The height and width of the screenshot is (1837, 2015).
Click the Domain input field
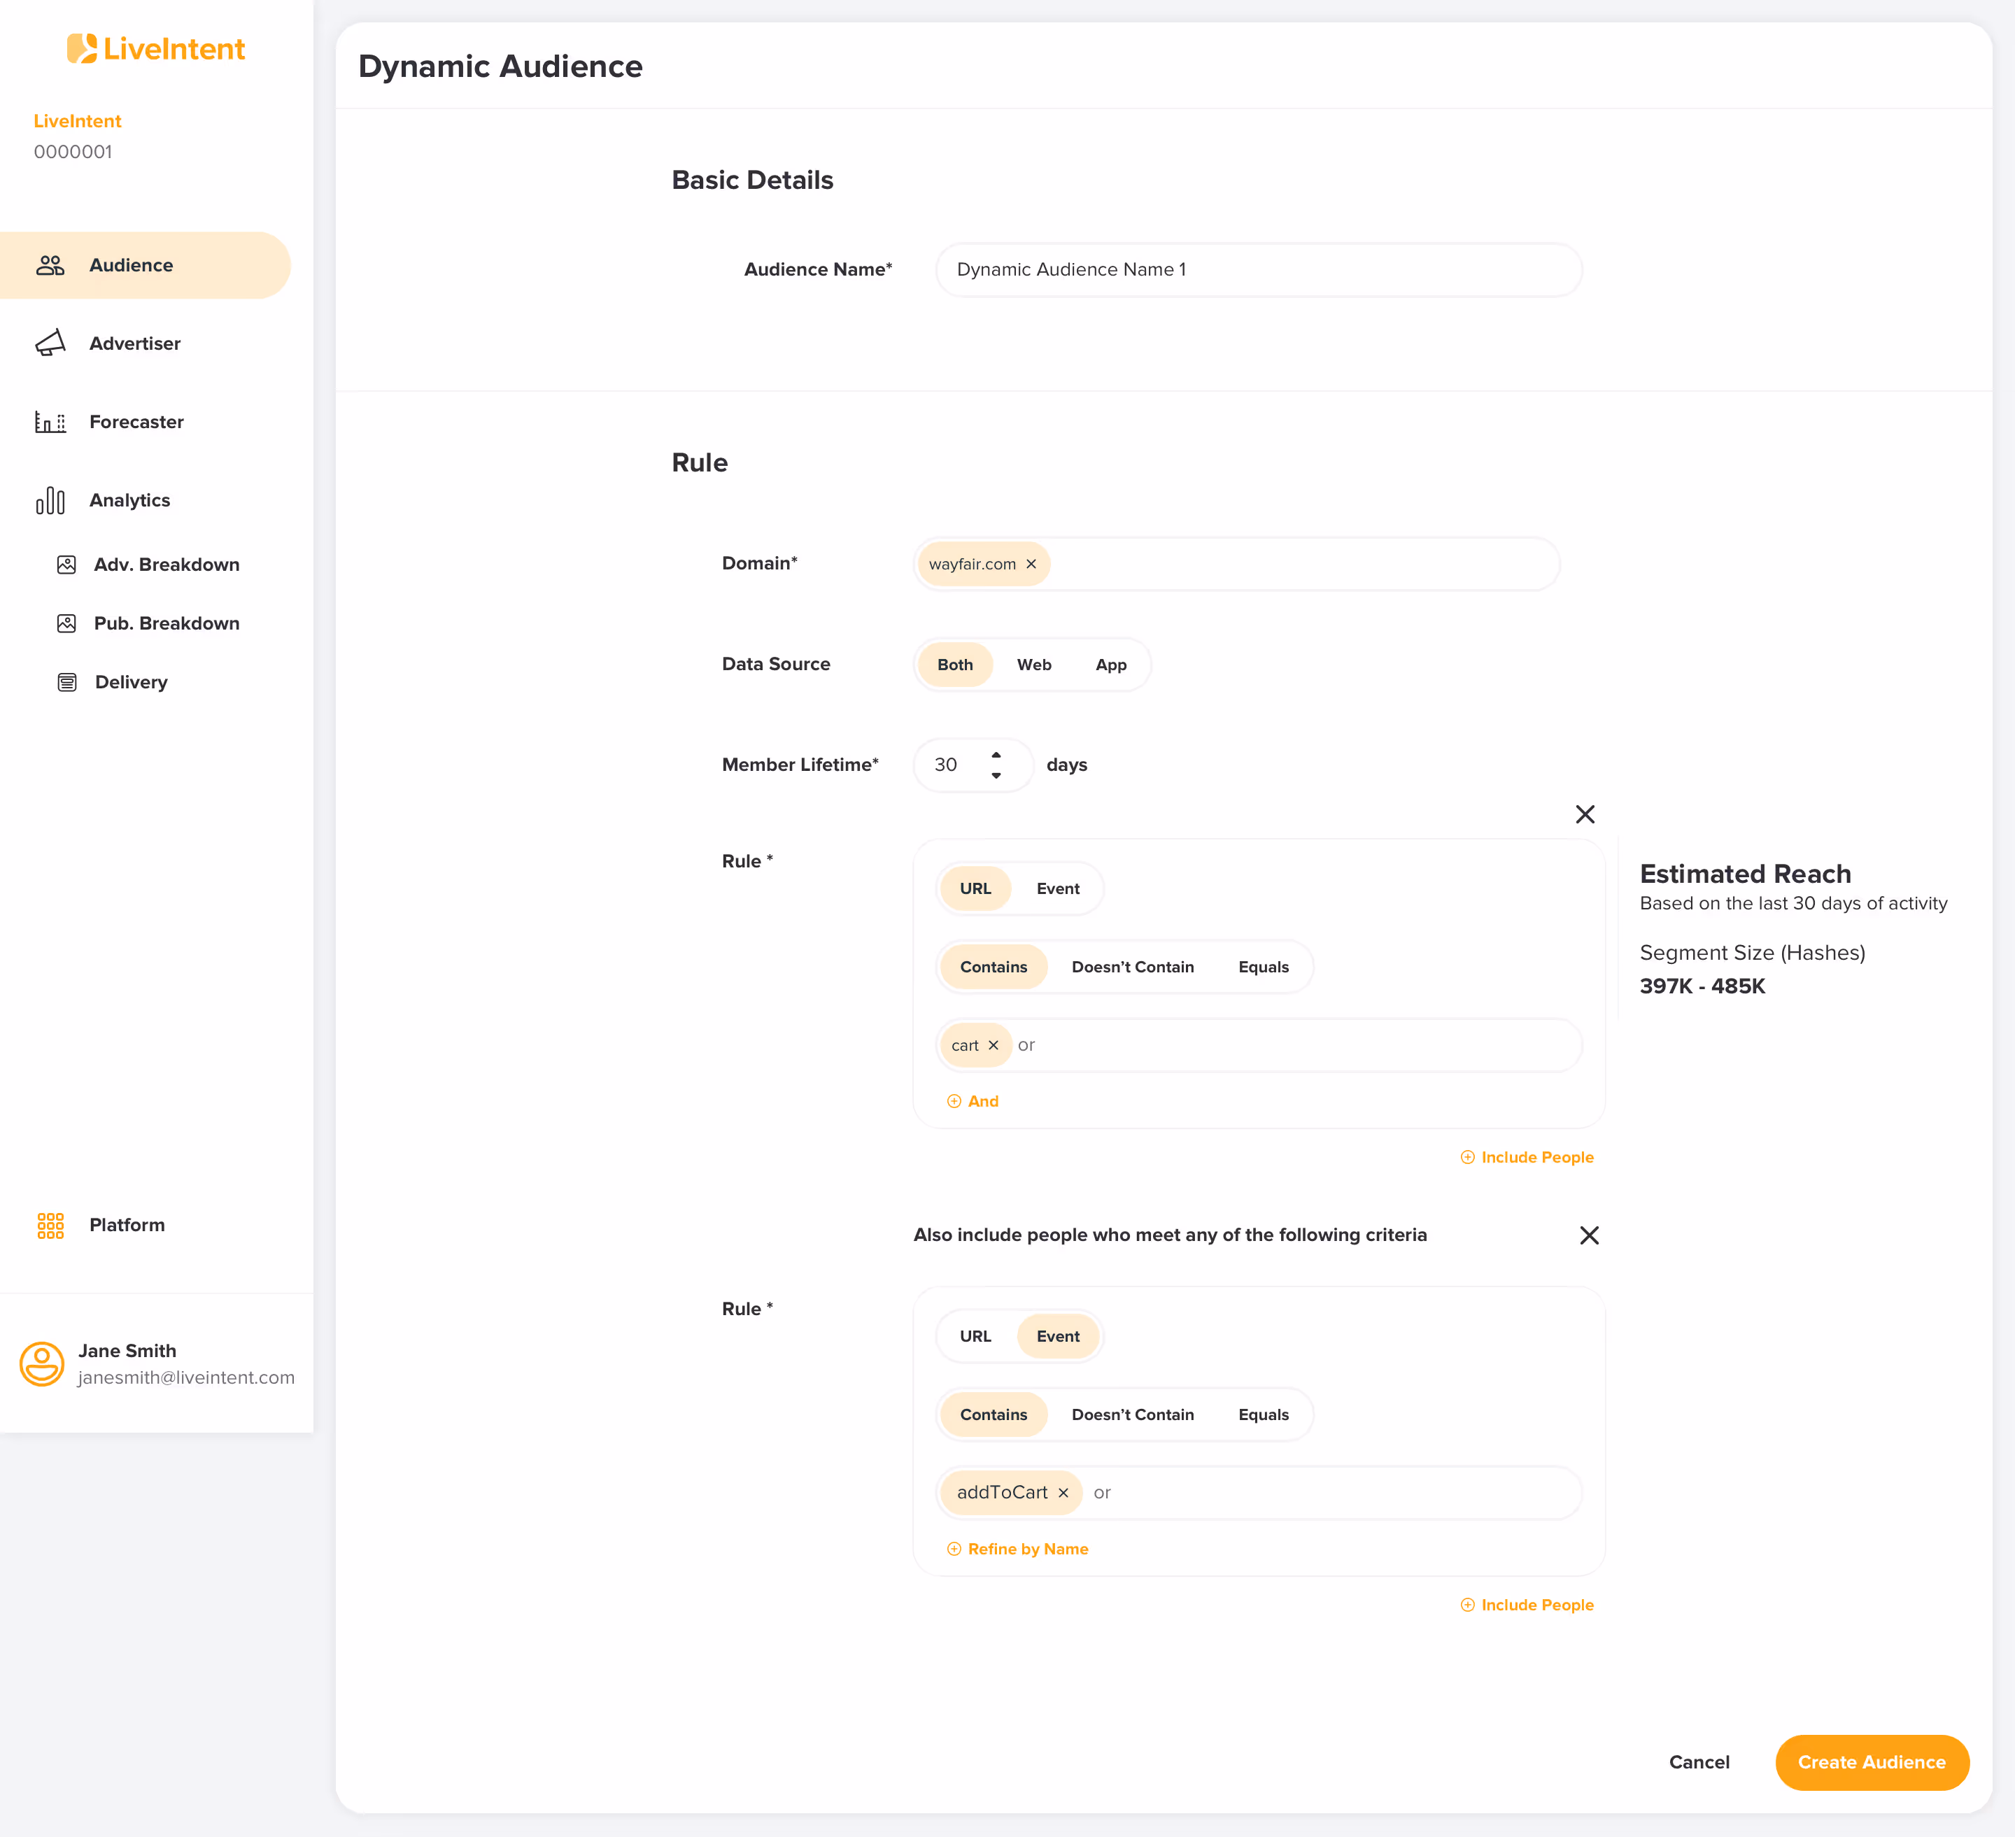(x=1236, y=565)
